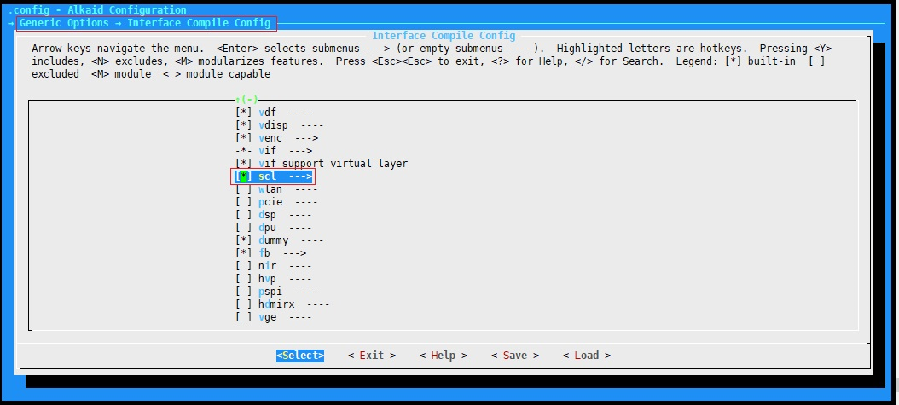Enable the hdmirx option checkbox
Image resolution: width=899 pixels, height=405 pixels.
click(x=244, y=304)
